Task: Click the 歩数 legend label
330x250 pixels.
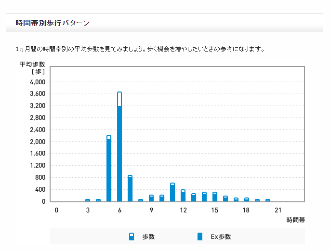Action: [x=148, y=237]
